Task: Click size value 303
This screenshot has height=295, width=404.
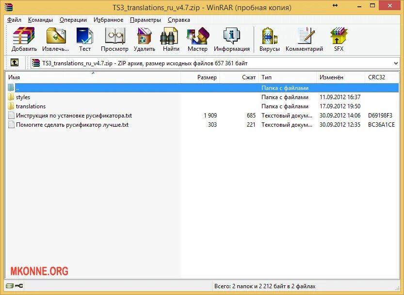Action: [212, 125]
